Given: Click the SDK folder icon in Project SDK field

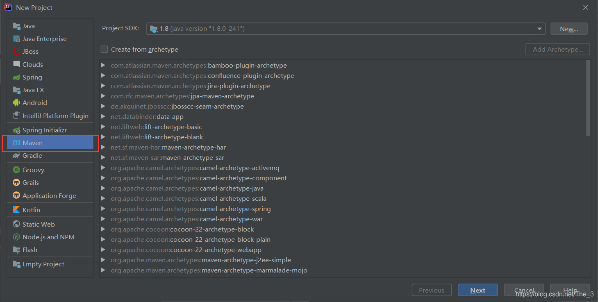Looking at the screenshot, I should pos(154,29).
